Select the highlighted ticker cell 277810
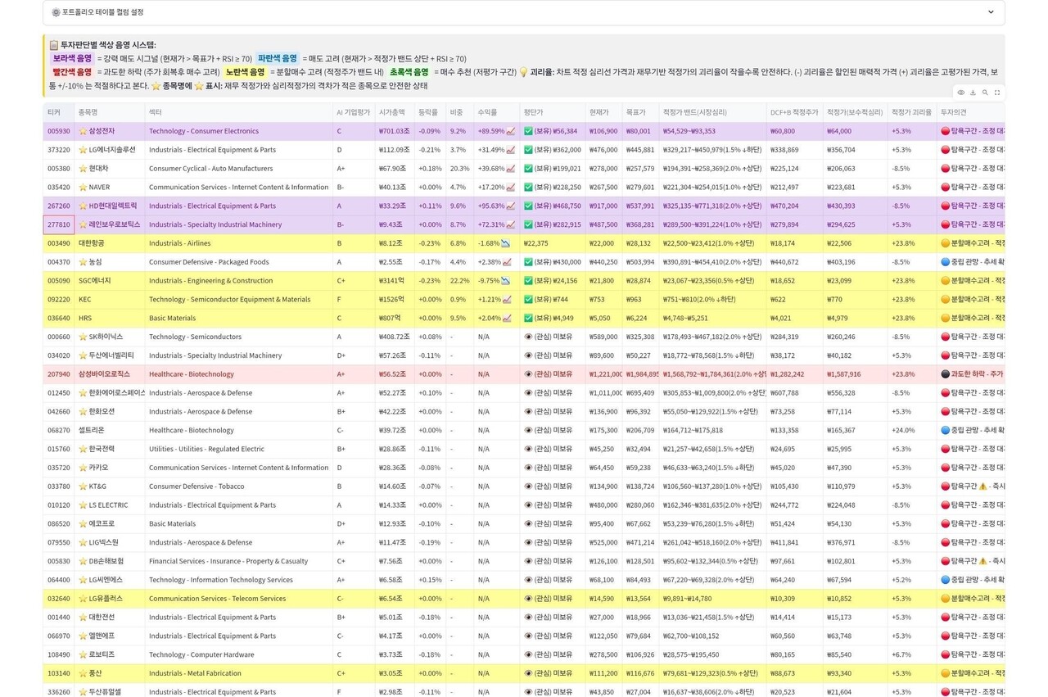1048x697 pixels. point(59,224)
